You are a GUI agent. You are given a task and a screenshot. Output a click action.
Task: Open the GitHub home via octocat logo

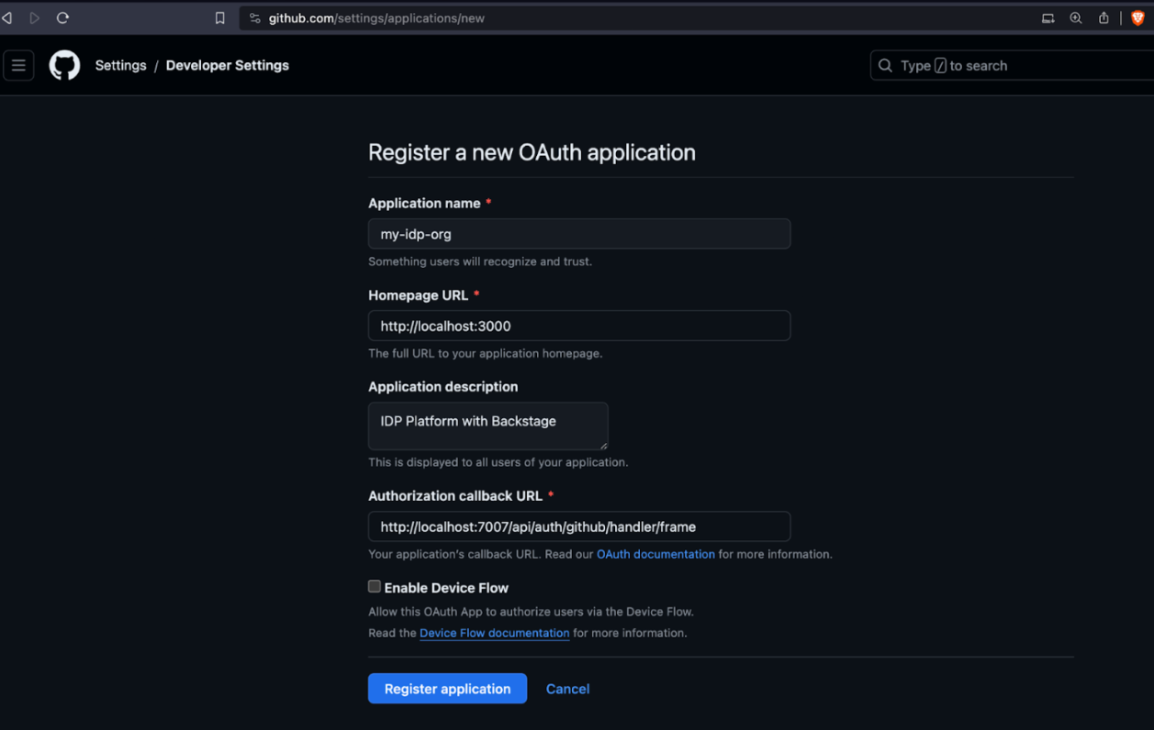coord(63,65)
